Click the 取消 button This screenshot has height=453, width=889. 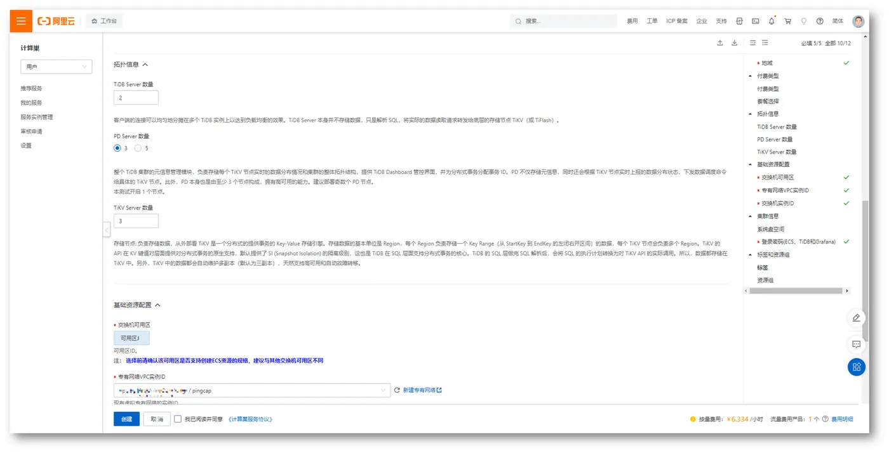[157, 419]
